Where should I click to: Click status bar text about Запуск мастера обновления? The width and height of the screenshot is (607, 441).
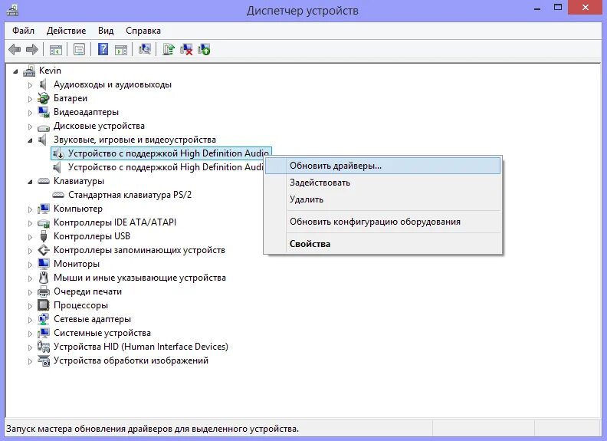point(153,429)
